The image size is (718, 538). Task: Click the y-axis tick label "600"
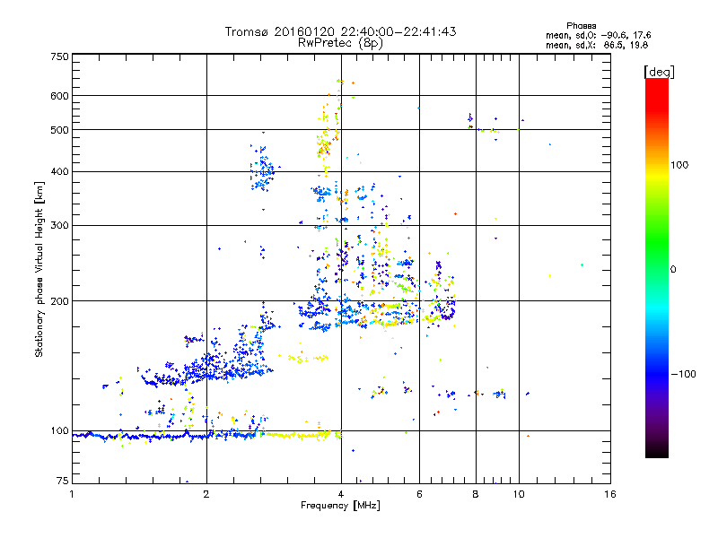click(59, 96)
